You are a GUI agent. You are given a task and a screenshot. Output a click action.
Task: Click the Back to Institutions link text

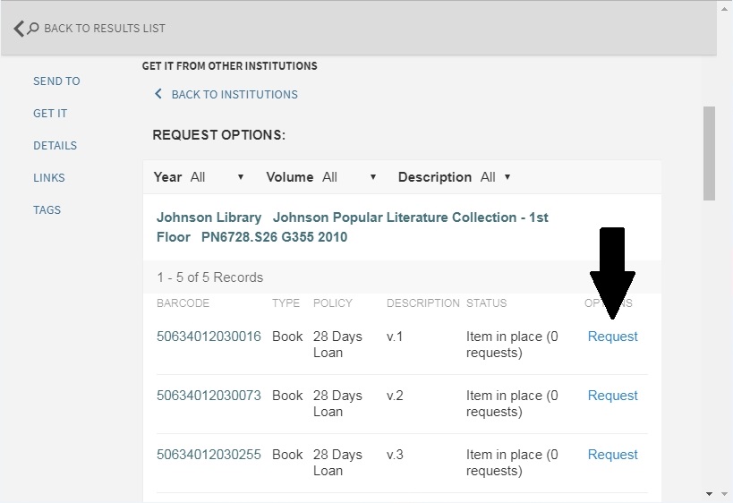point(234,94)
